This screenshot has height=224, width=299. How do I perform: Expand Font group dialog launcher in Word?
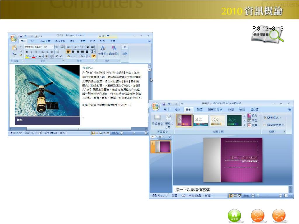tap(63, 61)
